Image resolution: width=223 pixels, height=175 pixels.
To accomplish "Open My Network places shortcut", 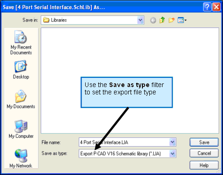I will [x=21, y=159].
